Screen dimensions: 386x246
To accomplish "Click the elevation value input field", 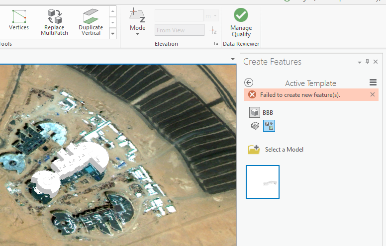I will [x=179, y=16].
